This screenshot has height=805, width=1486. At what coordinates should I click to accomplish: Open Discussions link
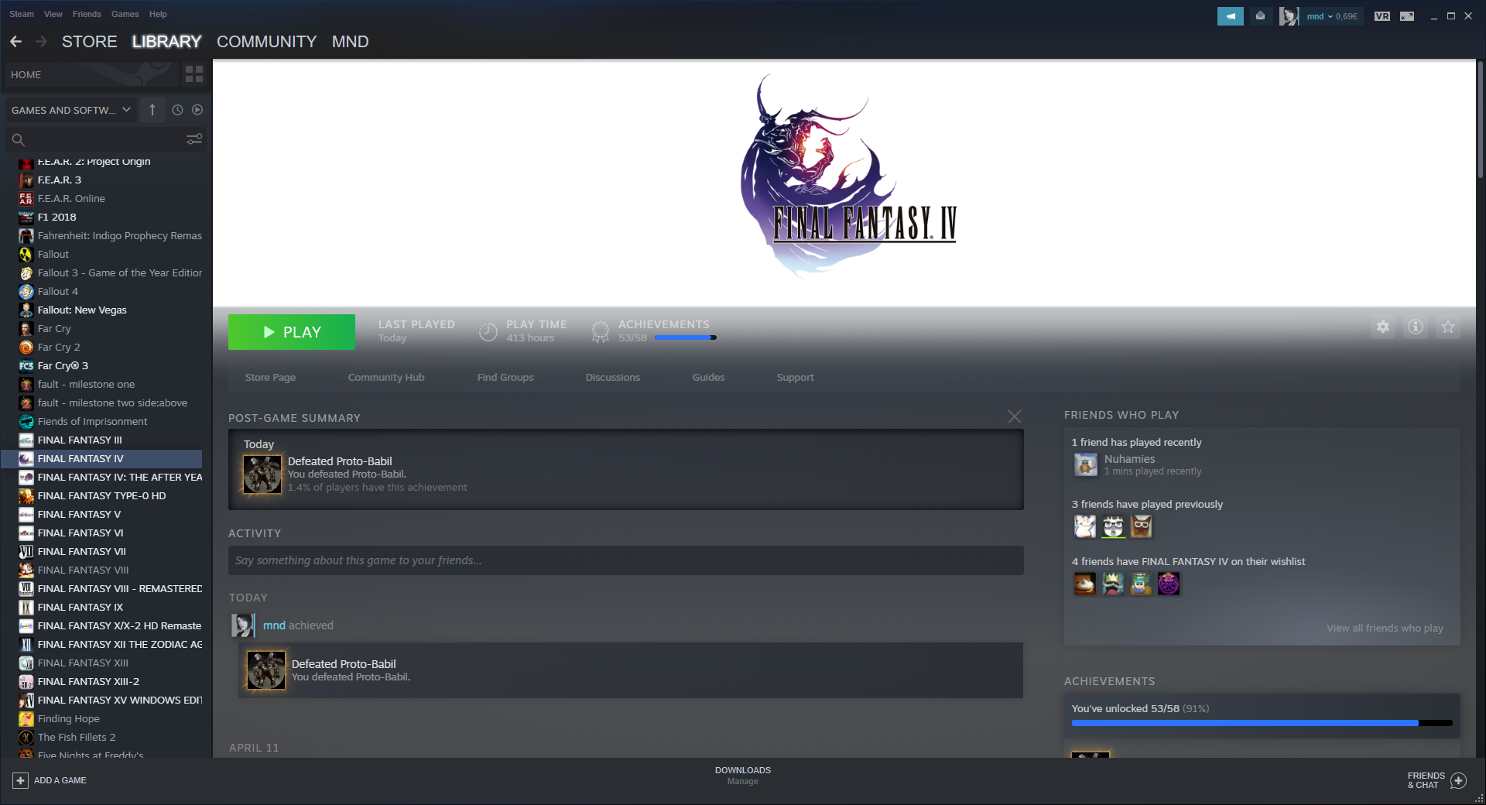tap(613, 378)
